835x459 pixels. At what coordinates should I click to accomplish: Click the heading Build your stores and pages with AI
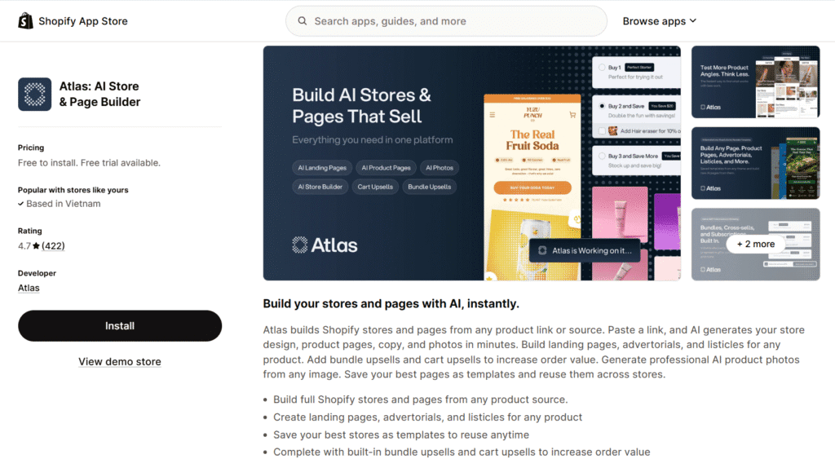pyautogui.click(x=391, y=303)
